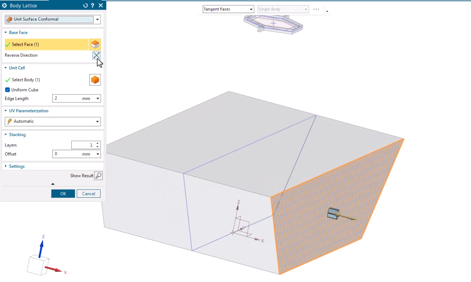Expand the Settings section

(x=6, y=166)
